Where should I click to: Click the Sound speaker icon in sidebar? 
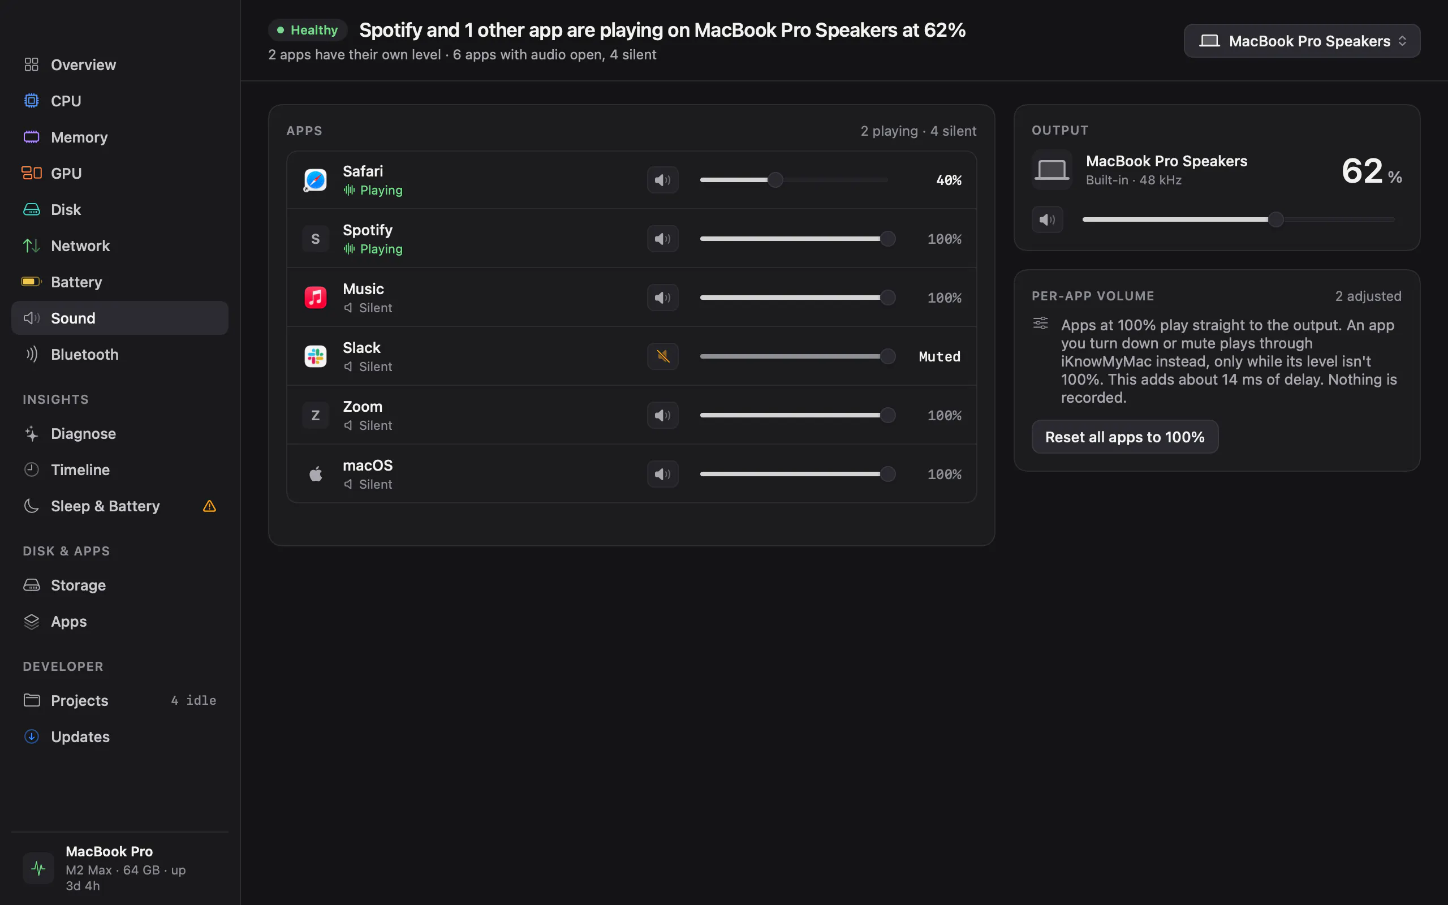tap(32, 318)
